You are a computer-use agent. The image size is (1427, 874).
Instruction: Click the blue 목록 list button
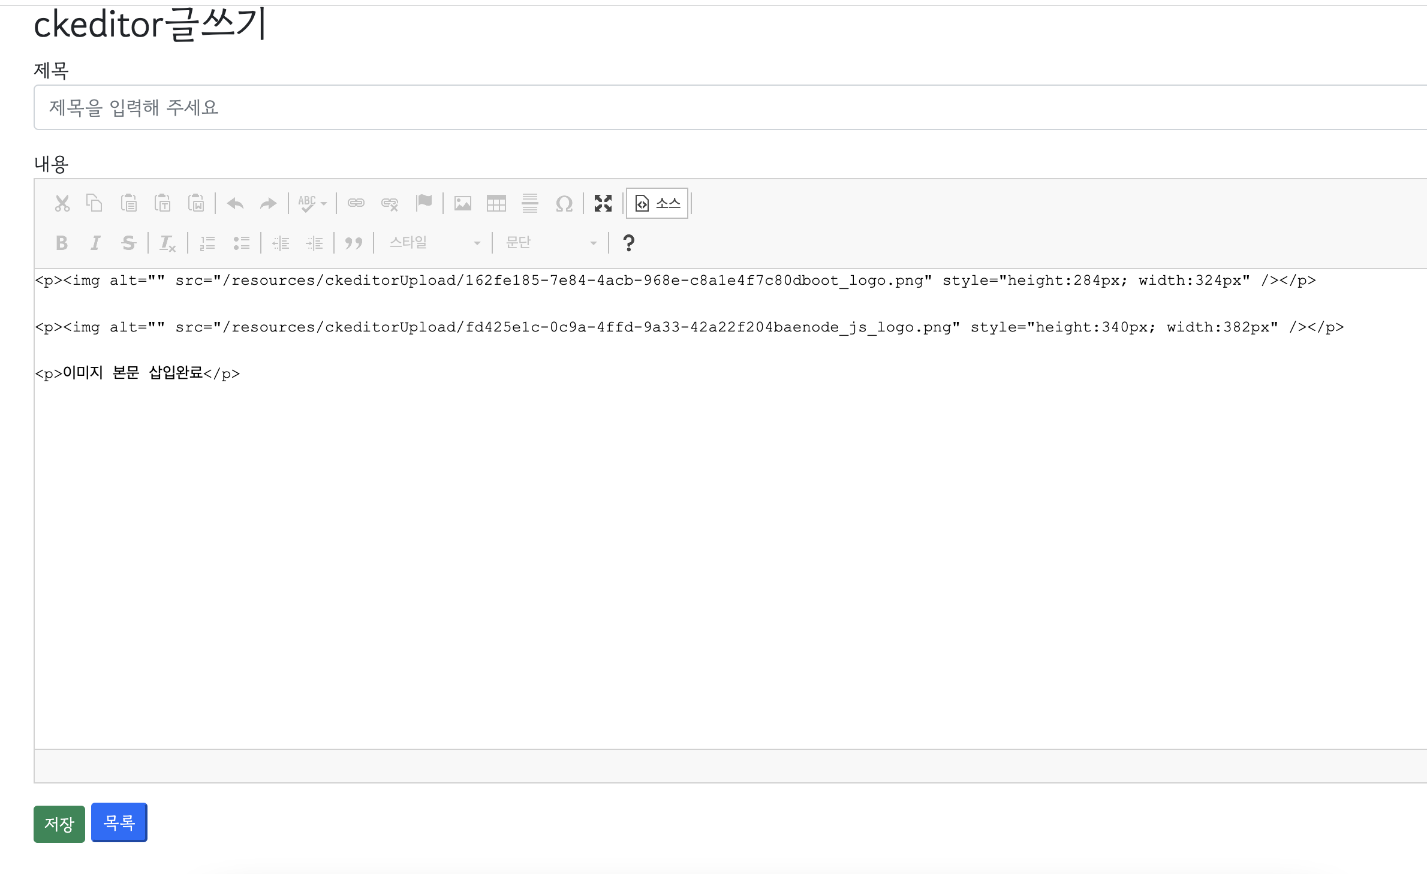(119, 822)
